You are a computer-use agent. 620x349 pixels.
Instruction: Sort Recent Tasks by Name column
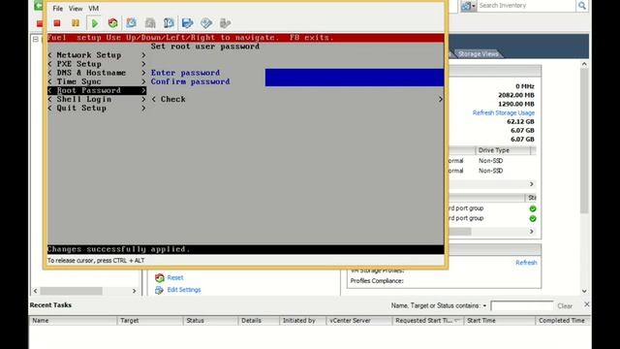coord(73,321)
